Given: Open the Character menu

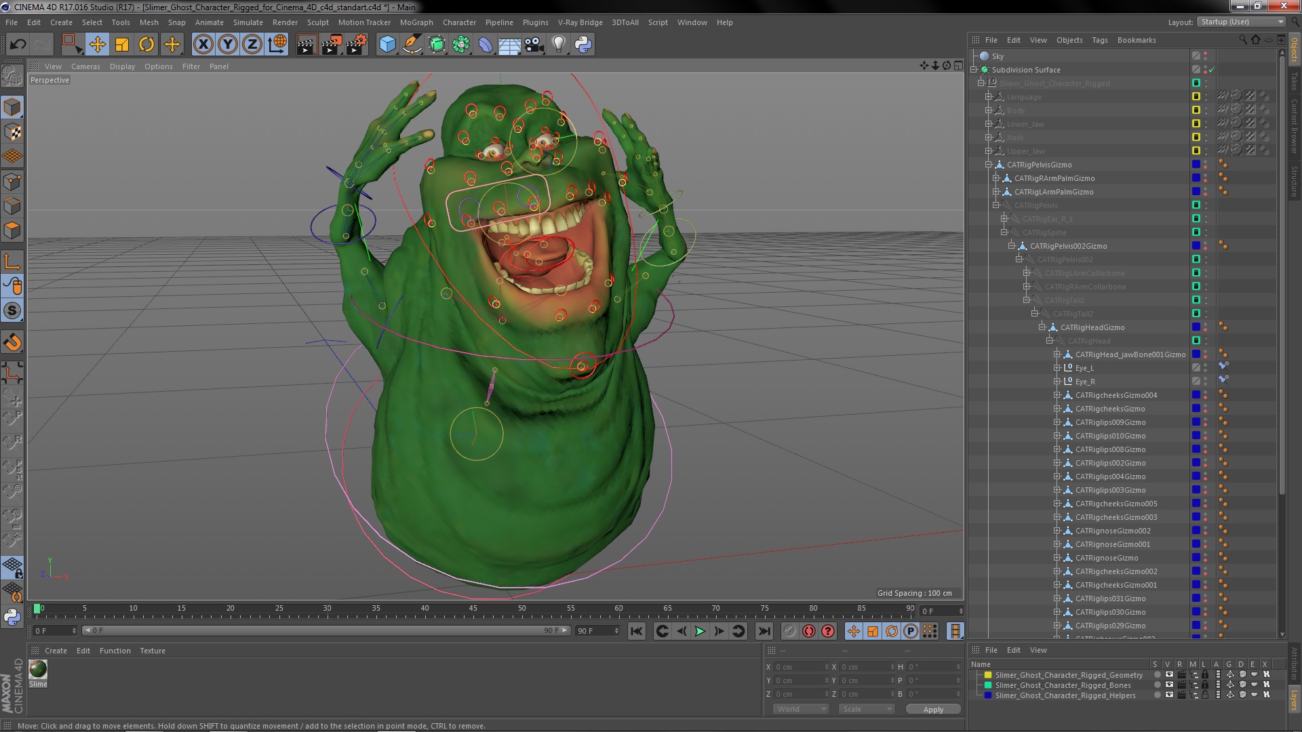Looking at the screenshot, I should [459, 22].
